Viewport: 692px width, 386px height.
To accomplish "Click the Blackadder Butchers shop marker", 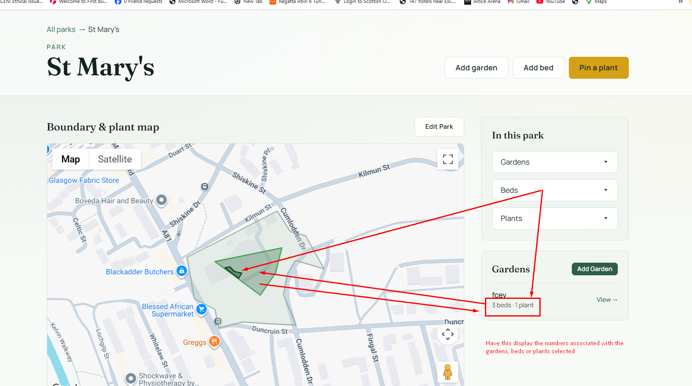I will point(182,271).
